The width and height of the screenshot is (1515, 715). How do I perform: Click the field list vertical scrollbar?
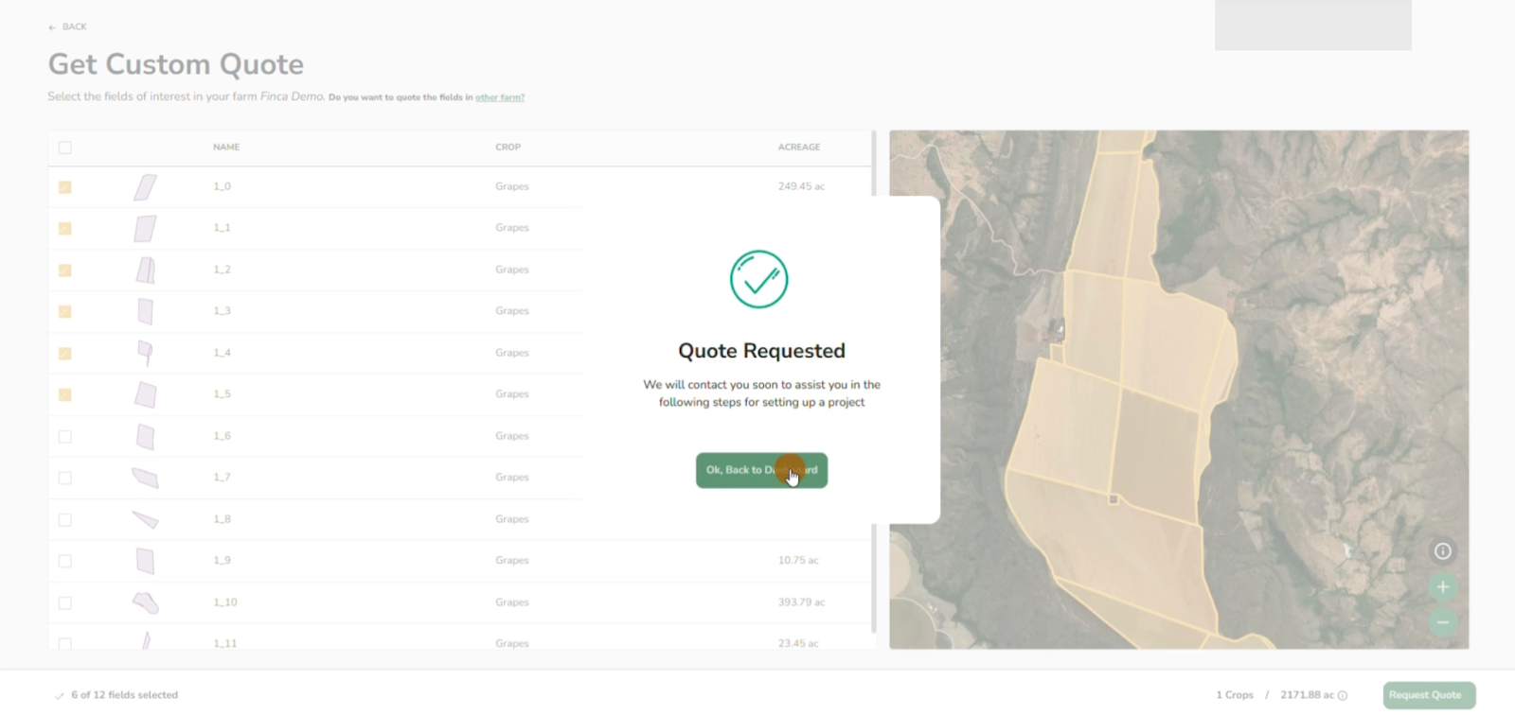click(x=873, y=378)
